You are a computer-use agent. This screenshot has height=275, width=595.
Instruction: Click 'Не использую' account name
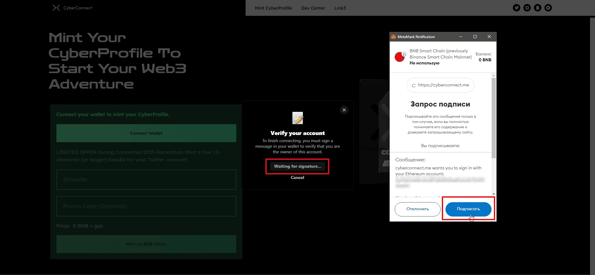424,63
